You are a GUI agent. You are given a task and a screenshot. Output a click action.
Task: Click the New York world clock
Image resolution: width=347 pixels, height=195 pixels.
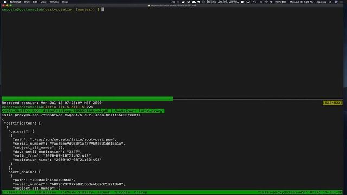pos(222,2)
